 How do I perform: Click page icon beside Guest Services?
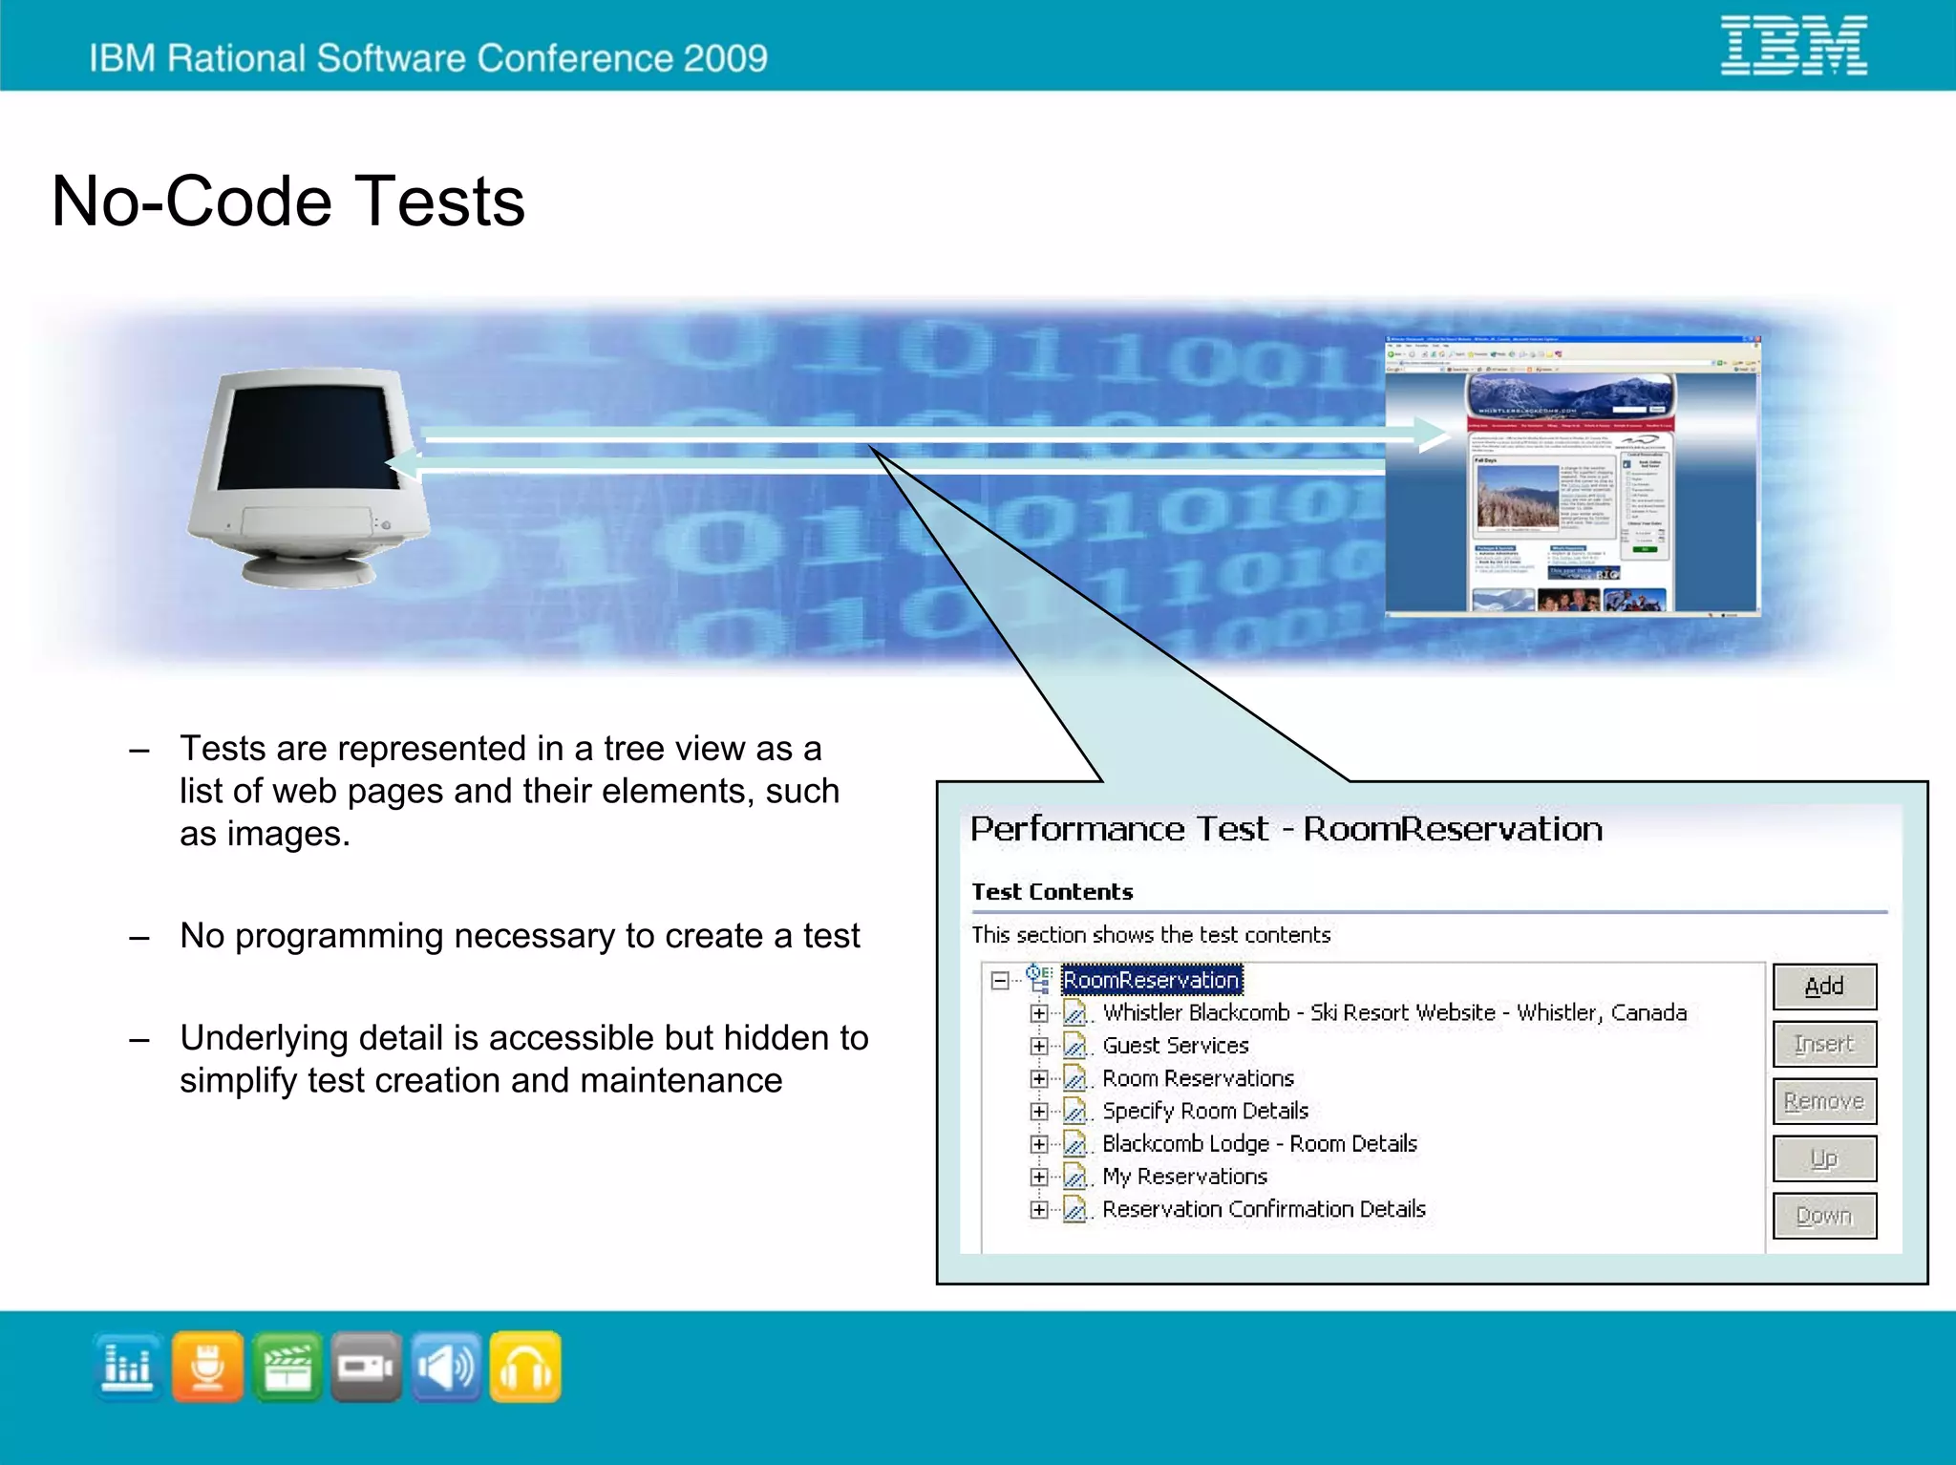1075,1046
